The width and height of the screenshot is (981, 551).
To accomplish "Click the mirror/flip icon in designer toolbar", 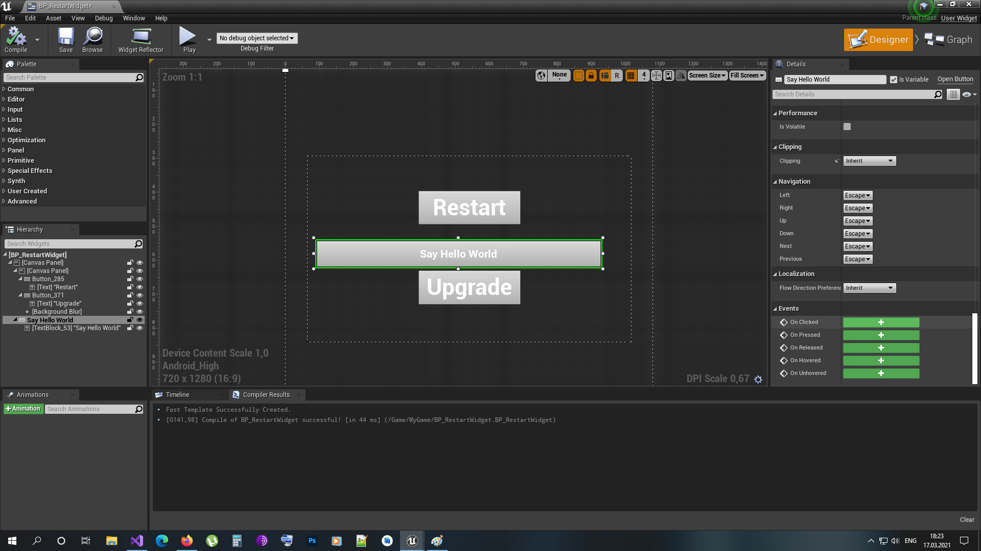I will (x=681, y=76).
